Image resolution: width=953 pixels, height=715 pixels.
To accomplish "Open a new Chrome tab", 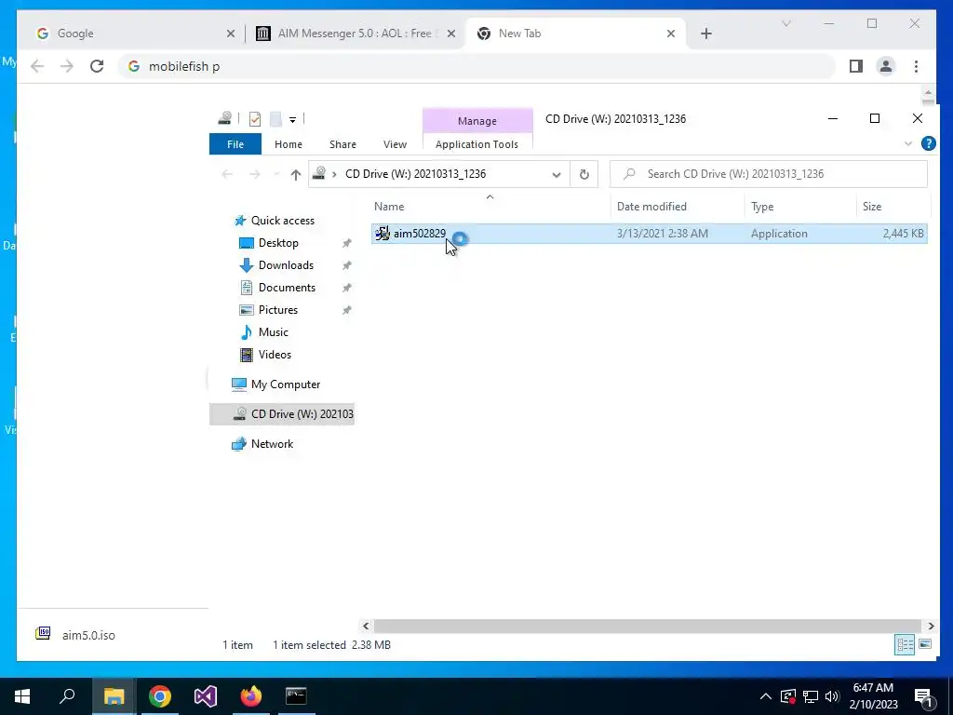I will [705, 34].
